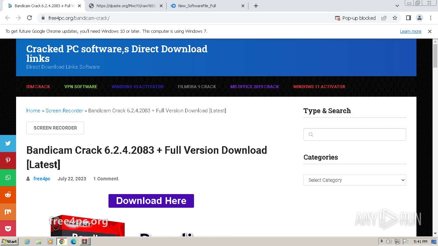The height and width of the screenshot is (246, 438).
Task: Open Action Center flag icon
Action: (x=405, y=242)
